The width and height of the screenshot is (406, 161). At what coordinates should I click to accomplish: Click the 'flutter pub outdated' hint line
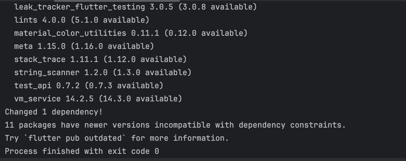[117, 138]
